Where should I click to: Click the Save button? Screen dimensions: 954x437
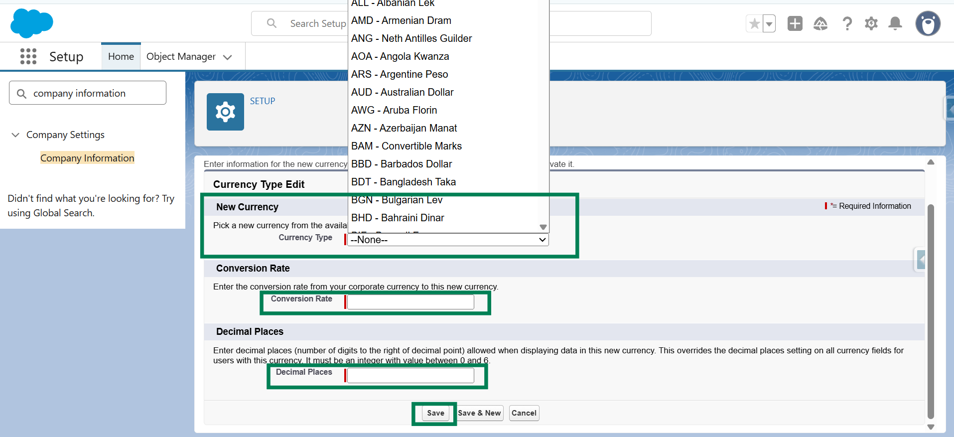(435, 413)
